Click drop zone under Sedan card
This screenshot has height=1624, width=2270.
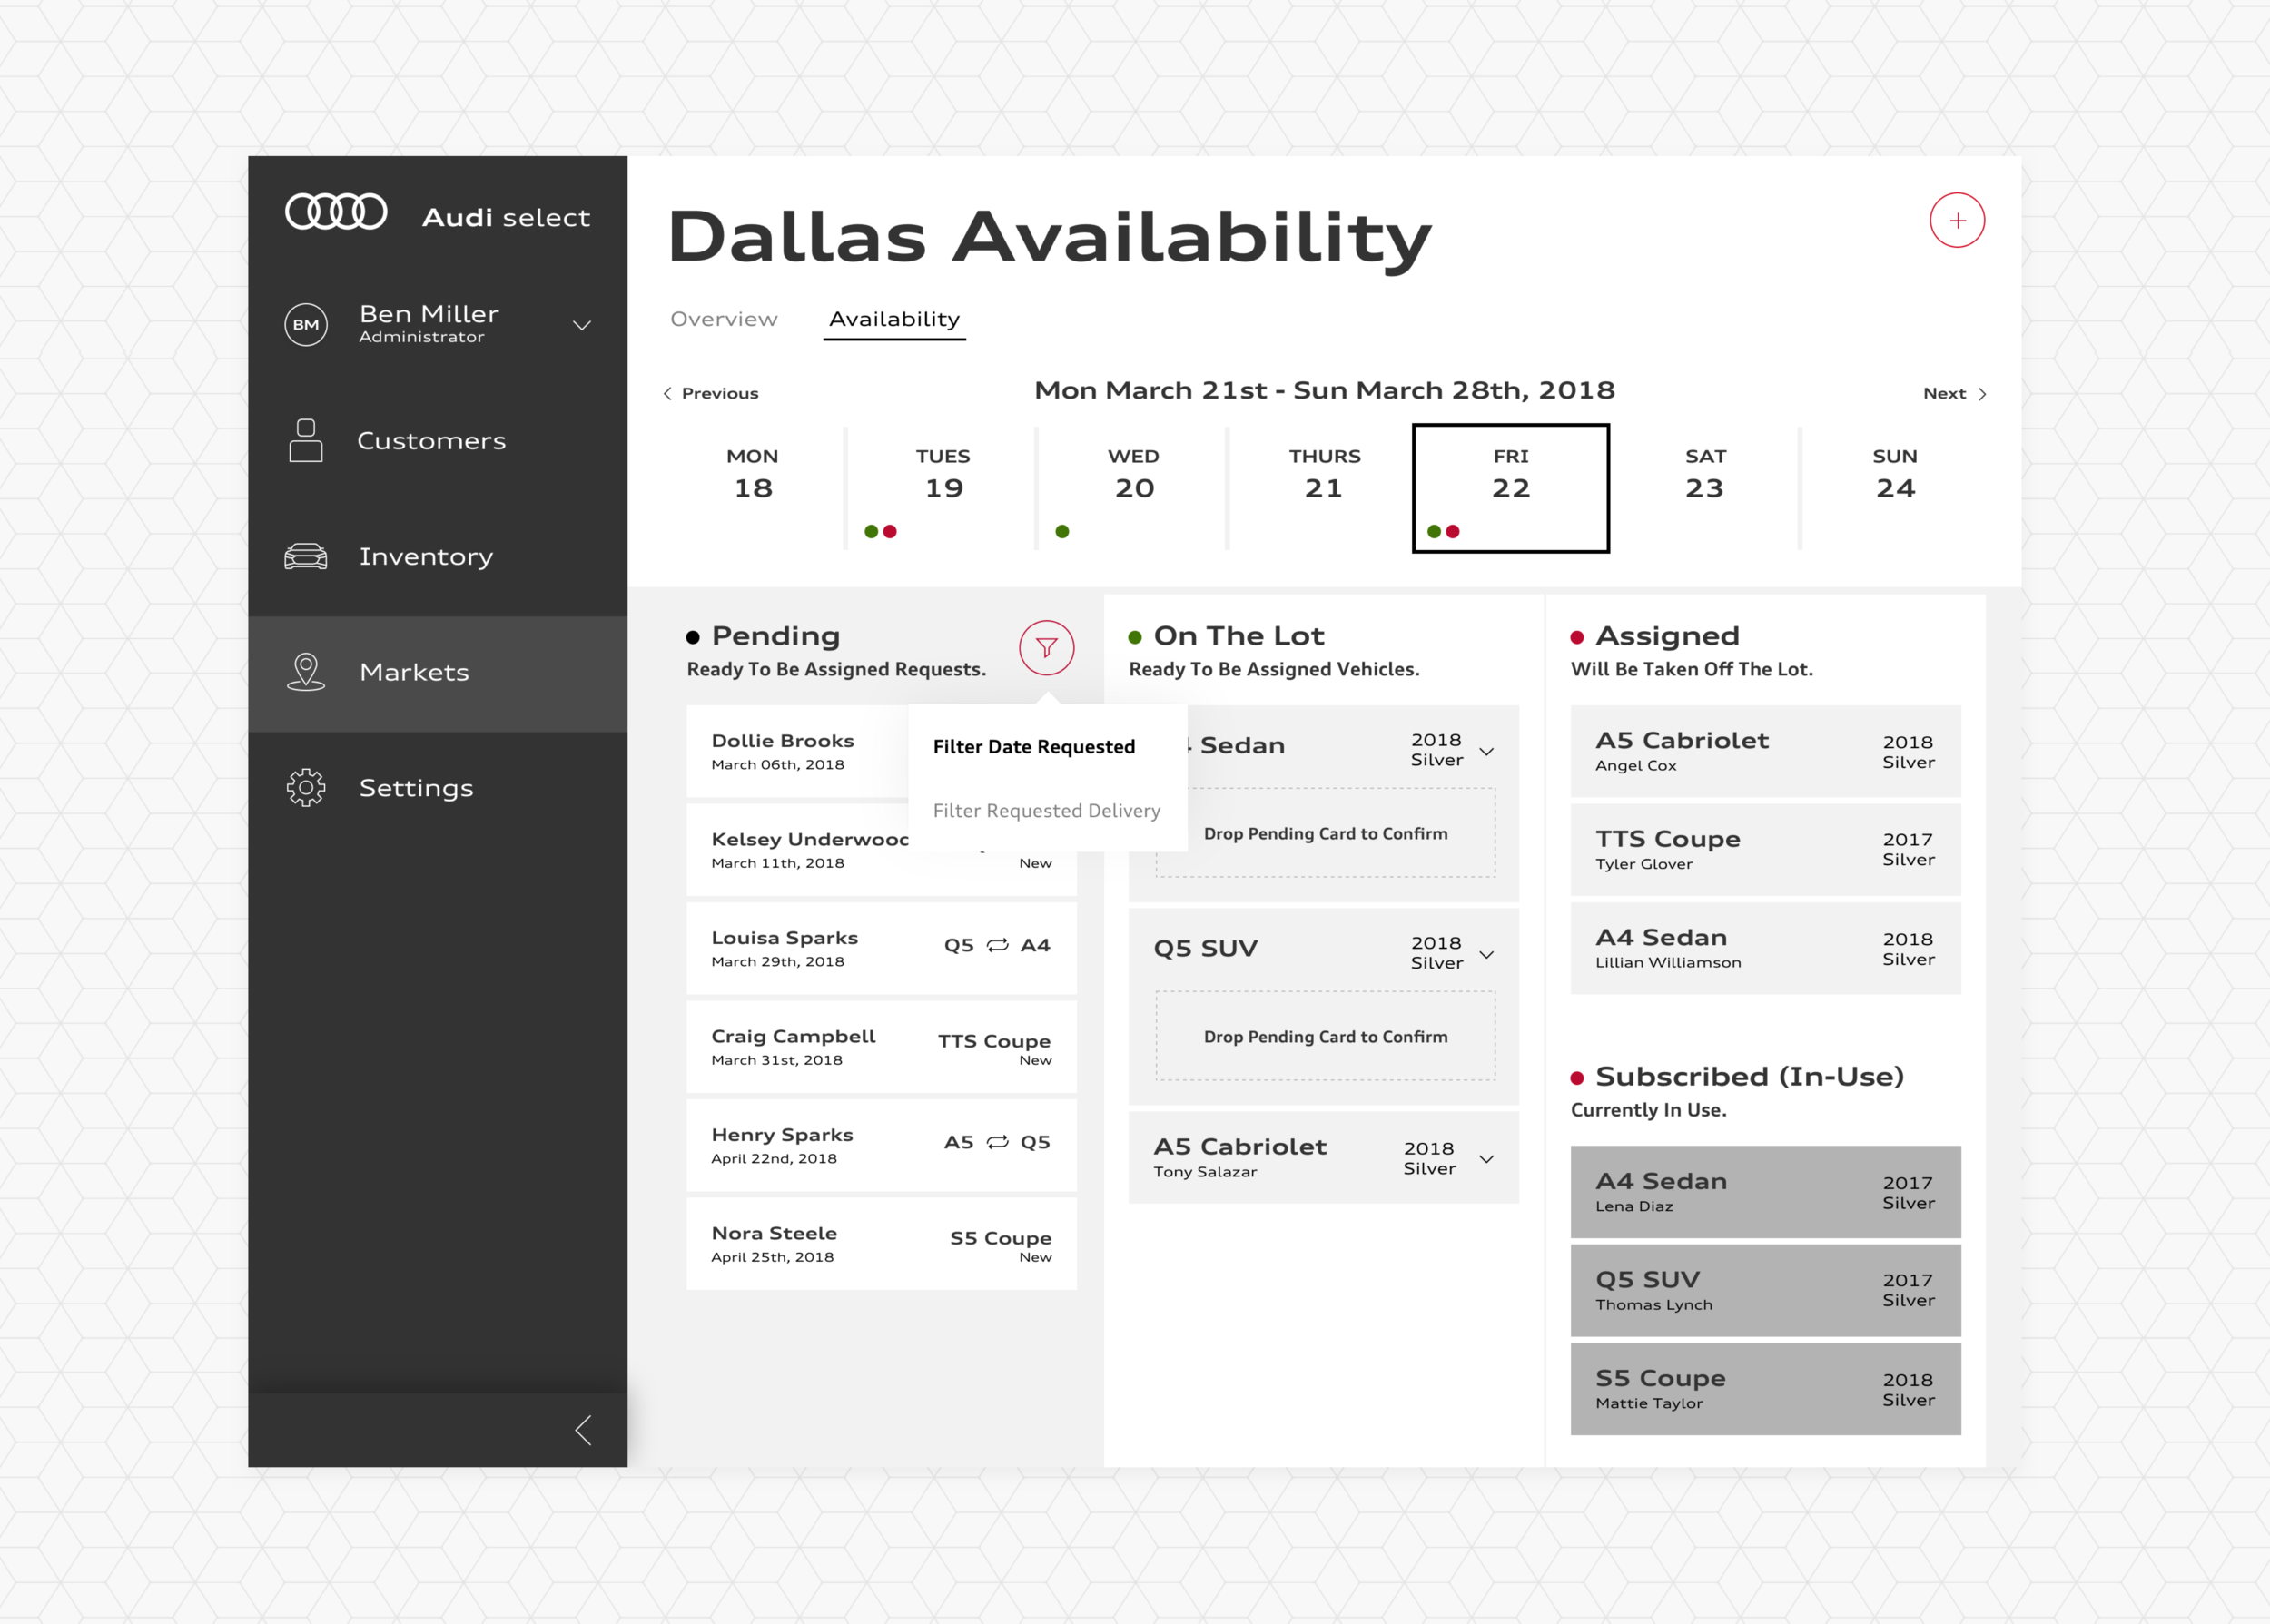(1326, 834)
